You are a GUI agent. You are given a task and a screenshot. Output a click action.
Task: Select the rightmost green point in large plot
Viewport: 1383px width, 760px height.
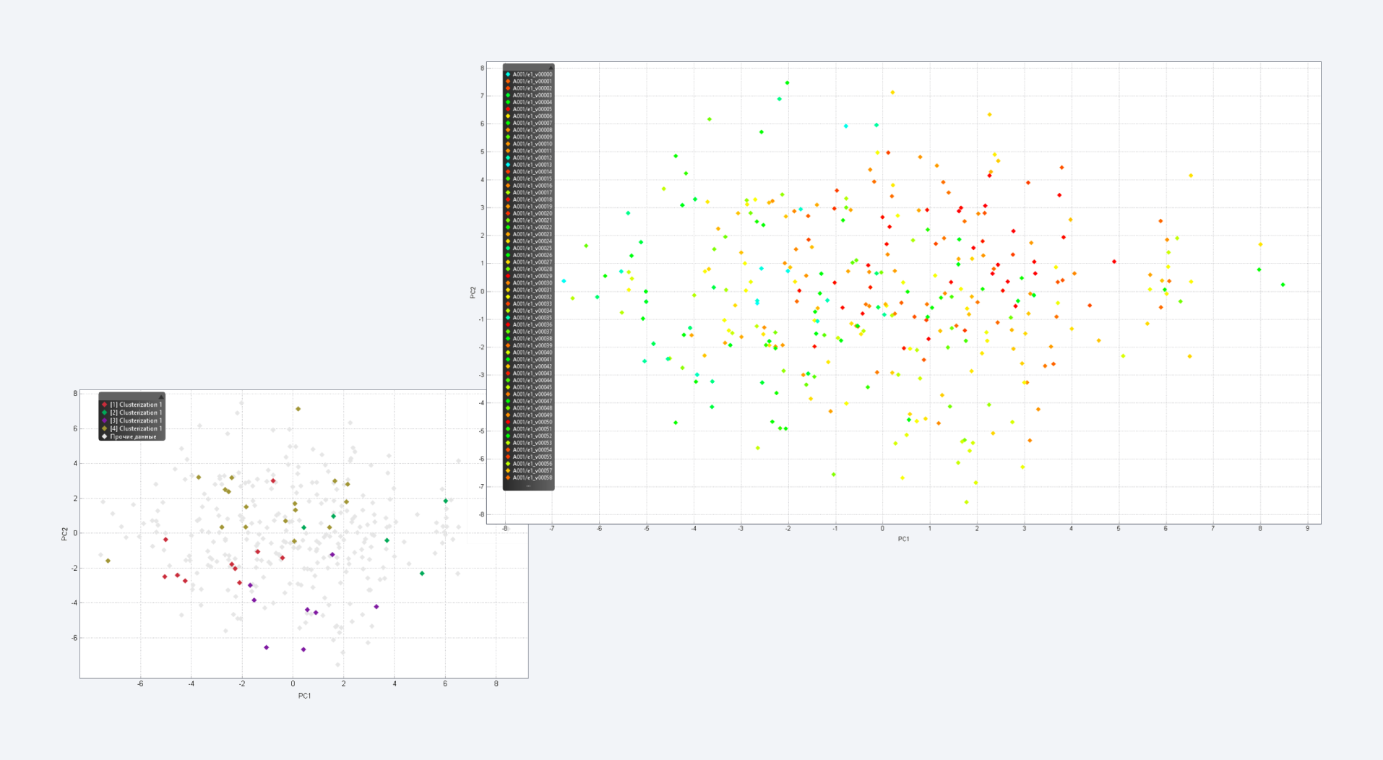1283,285
